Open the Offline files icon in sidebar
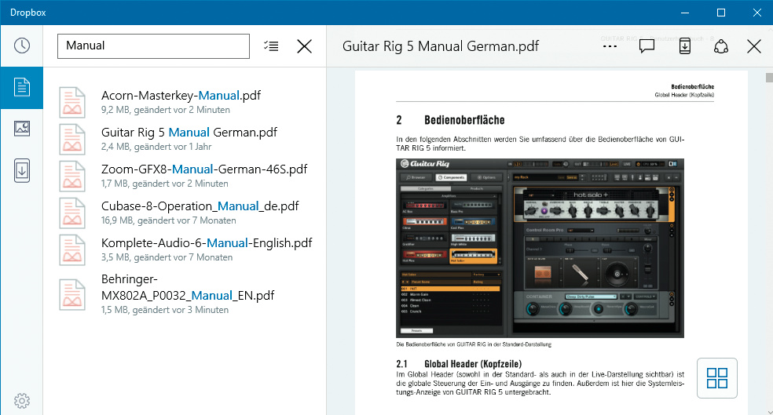 coord(21,170)
